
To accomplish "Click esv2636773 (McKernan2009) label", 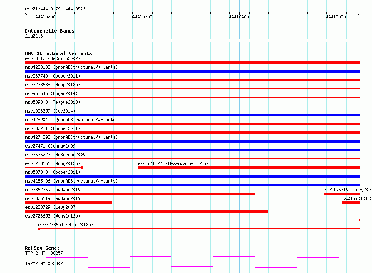I will [56, 155].
